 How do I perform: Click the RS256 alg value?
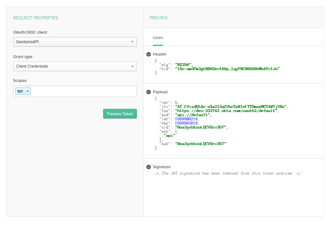click(x=184, y=64)
